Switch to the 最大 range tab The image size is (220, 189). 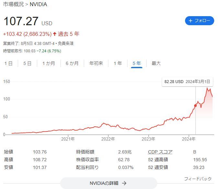[x=156, y=63]
